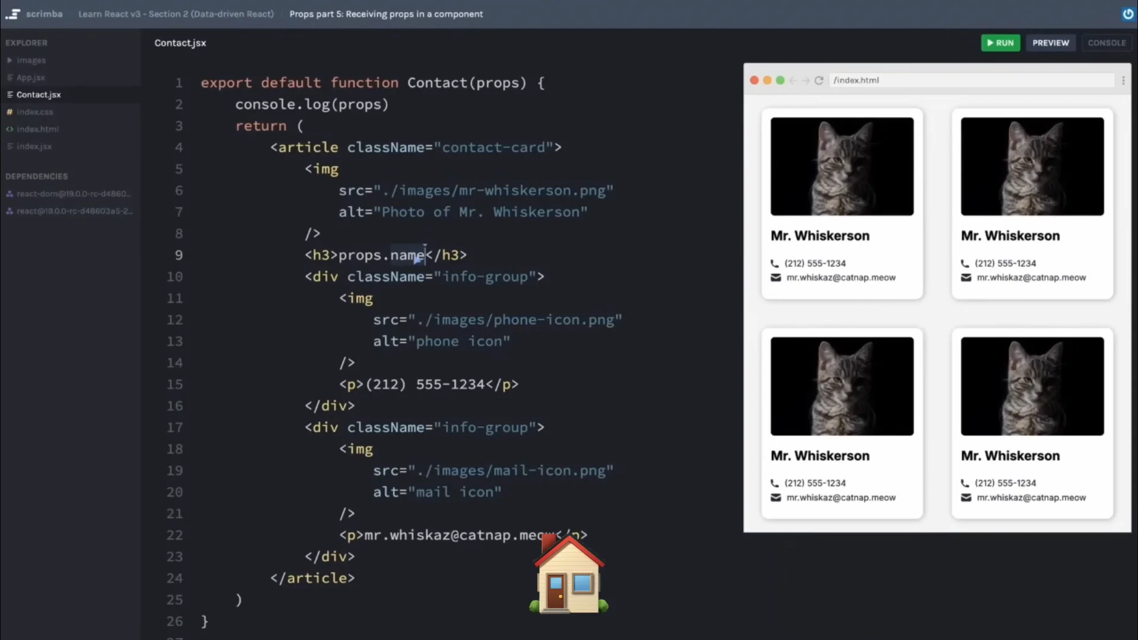Open the preview browser overflow menu
This screenshot has height=640, width=1138.
[x=1124, y=80]
